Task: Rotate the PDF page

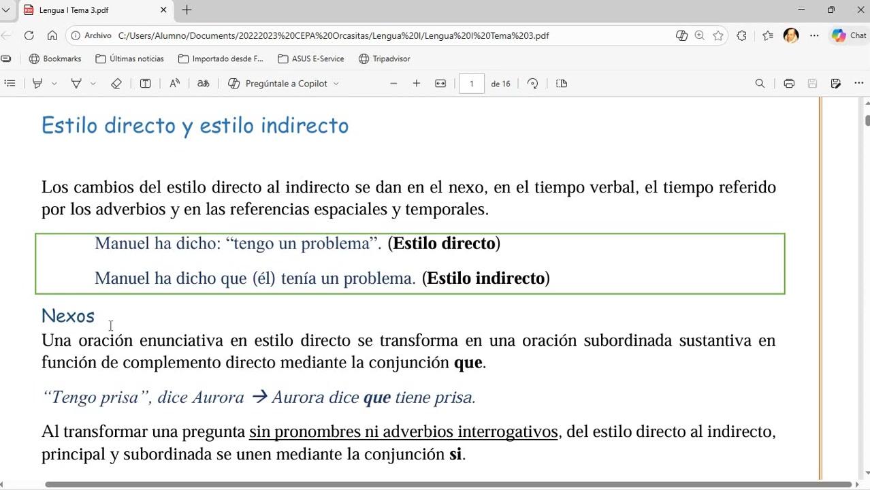Action: [x=533, y=83]
